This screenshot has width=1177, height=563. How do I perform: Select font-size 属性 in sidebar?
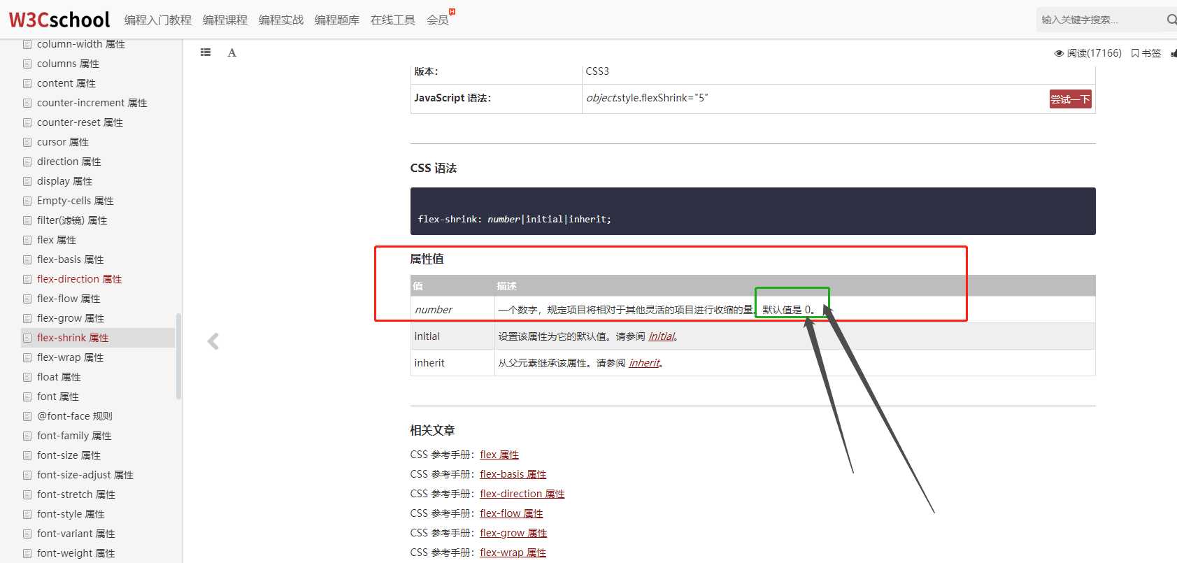tap(69, 455)
